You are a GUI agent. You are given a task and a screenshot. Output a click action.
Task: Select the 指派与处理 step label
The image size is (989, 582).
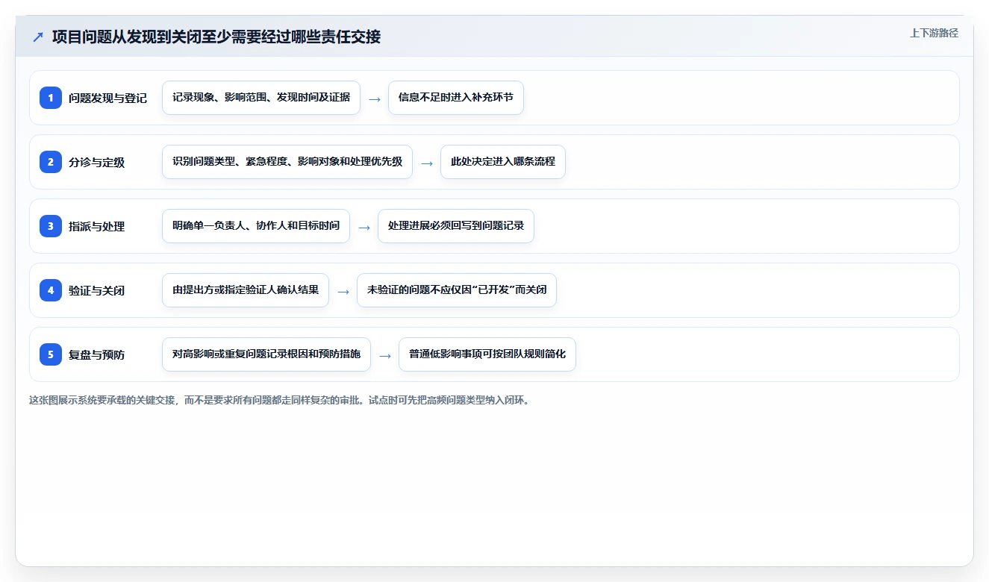point(96,226)
